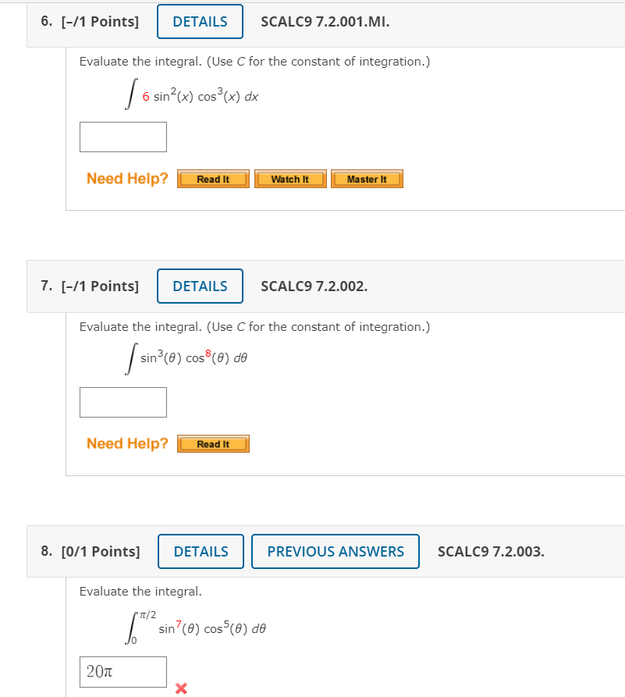Select the 20π answer field in question 8

point(123,672)
